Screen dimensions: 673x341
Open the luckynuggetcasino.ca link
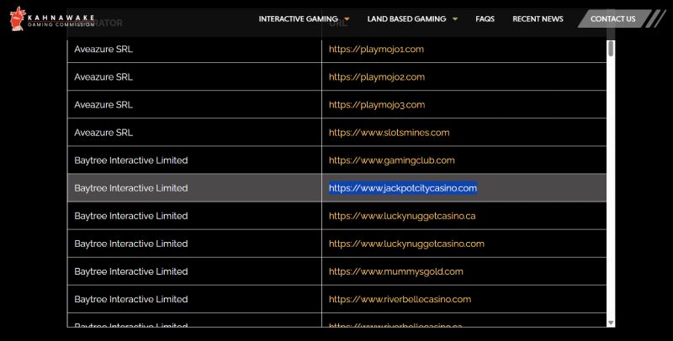(x=402, y=216)
